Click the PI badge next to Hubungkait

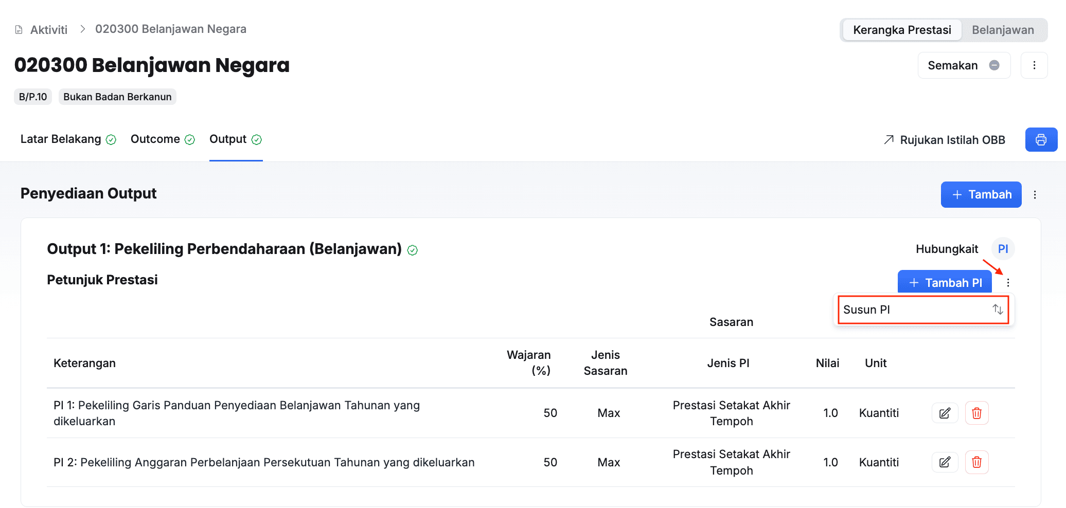click(1003, 249)
